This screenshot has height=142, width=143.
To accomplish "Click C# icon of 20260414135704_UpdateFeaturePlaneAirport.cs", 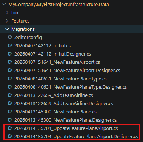I will (10, 128).
